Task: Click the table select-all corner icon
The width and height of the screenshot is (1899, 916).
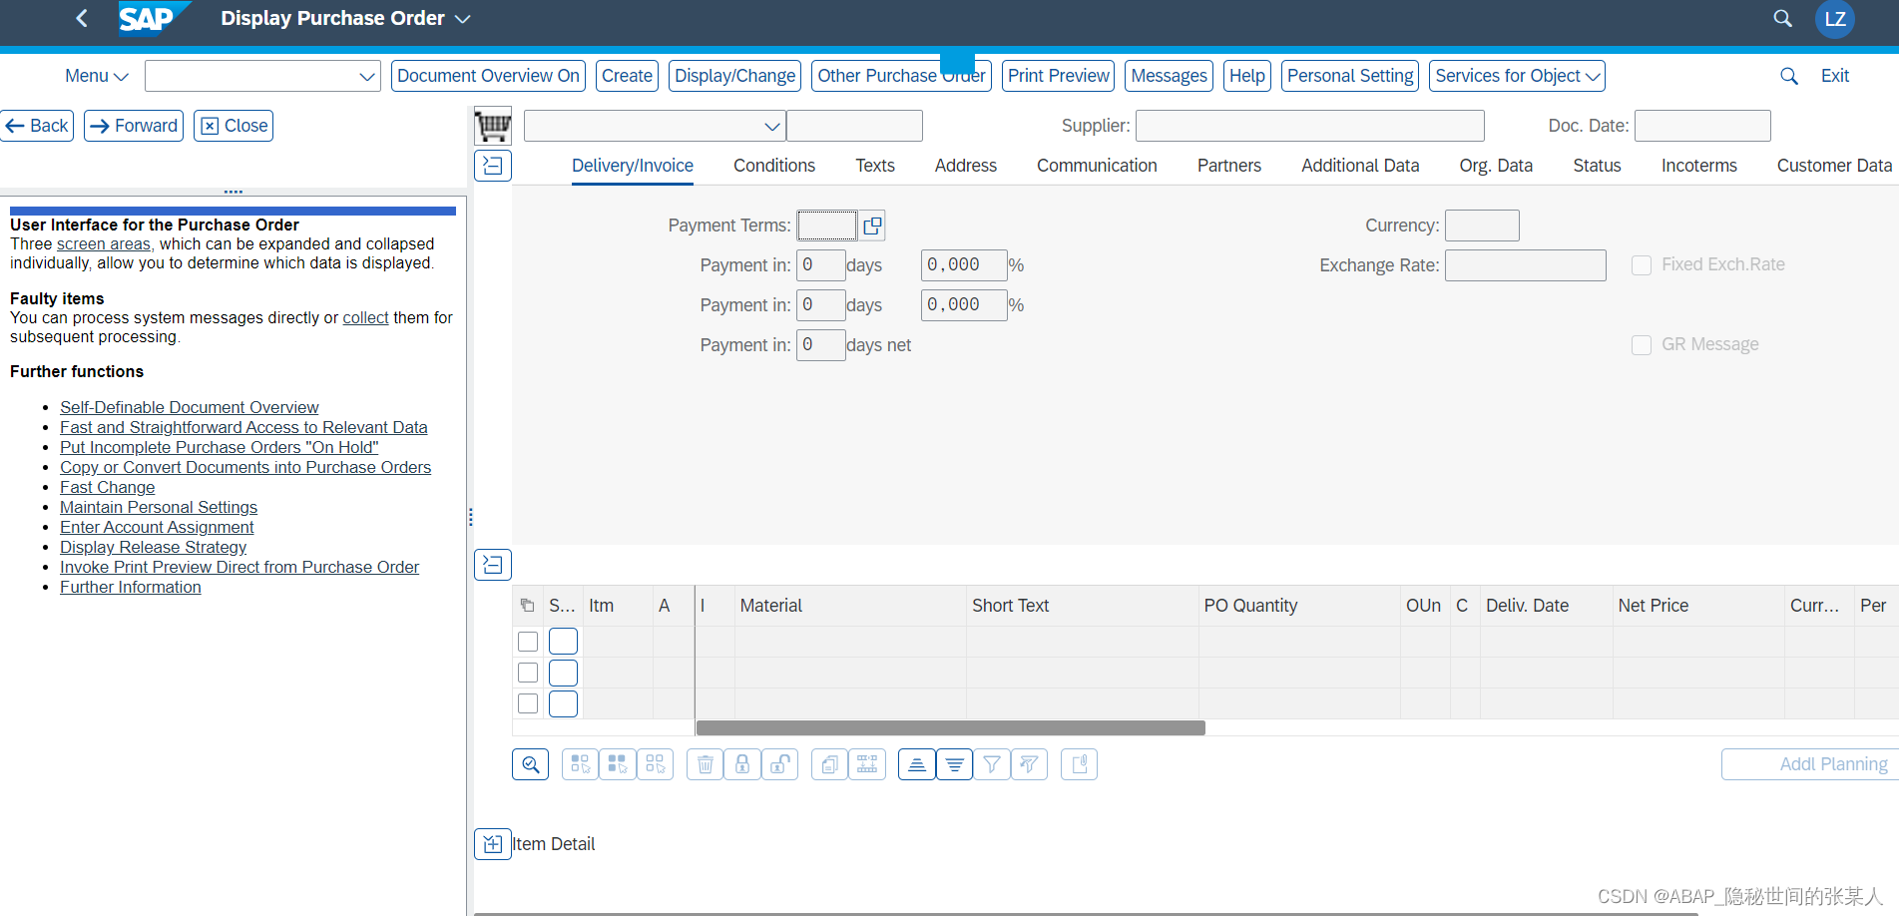Action: 528,606
